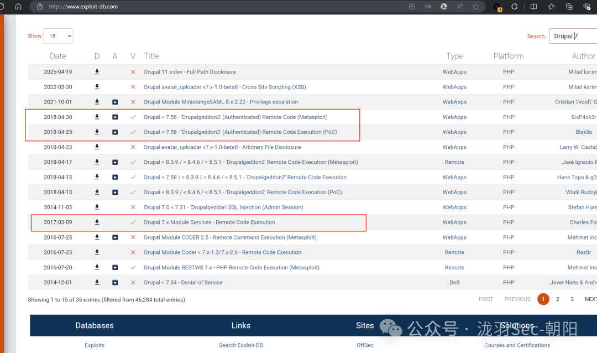The width and height of the screenshot is (597, 353).
Task: Click PHP platform on Module CODER 2.5 row
Action: 509,237
